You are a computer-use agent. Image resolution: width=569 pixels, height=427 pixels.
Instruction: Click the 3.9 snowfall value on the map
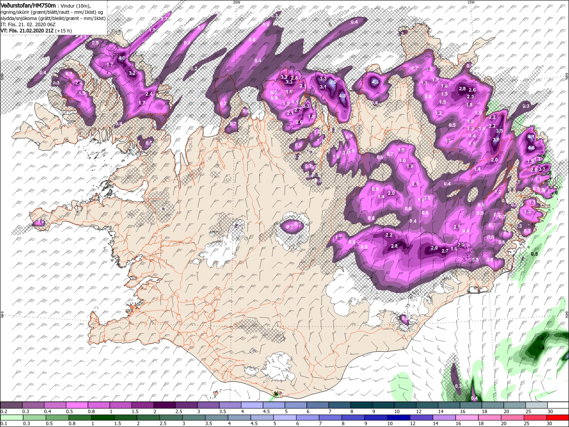tap(496, 140)
